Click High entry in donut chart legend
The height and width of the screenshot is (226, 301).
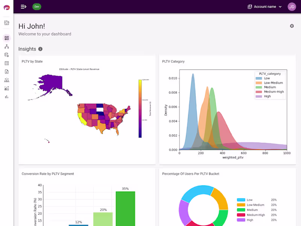tap(257, 220)
